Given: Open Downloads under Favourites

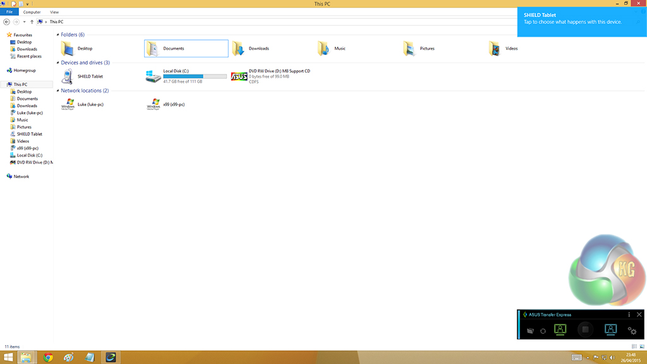Looking at the screenshot, I should click(23, 49).
